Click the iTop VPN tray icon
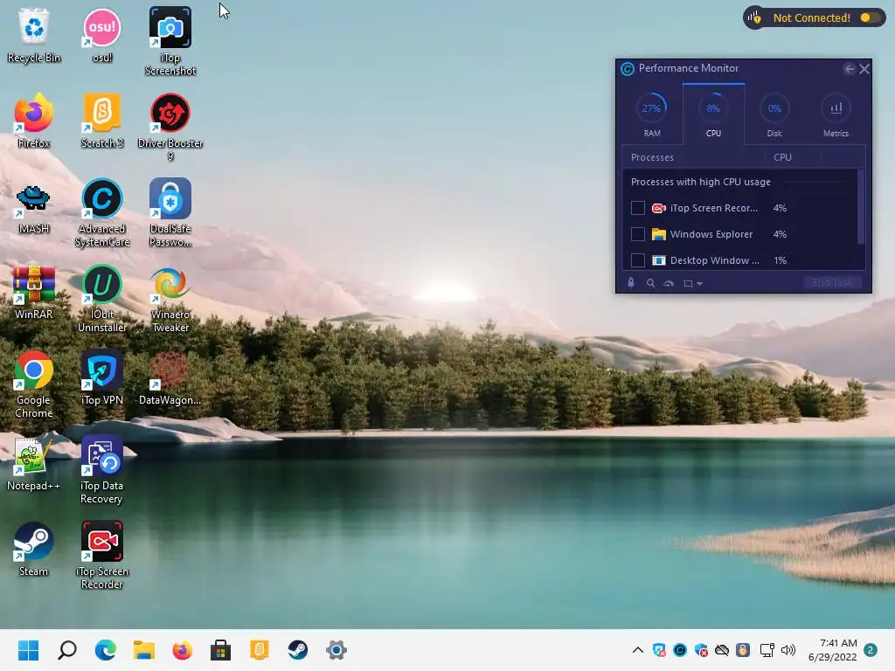The height and width of the screenshot is (671, 895). 659,650
